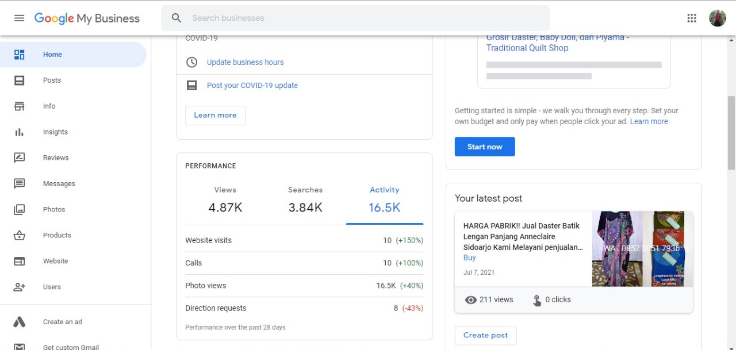Click the Products basket icon

(20, 236)
